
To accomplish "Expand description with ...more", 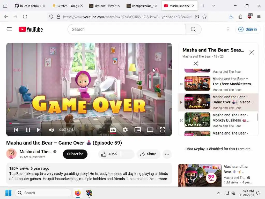I will [161, 179].
